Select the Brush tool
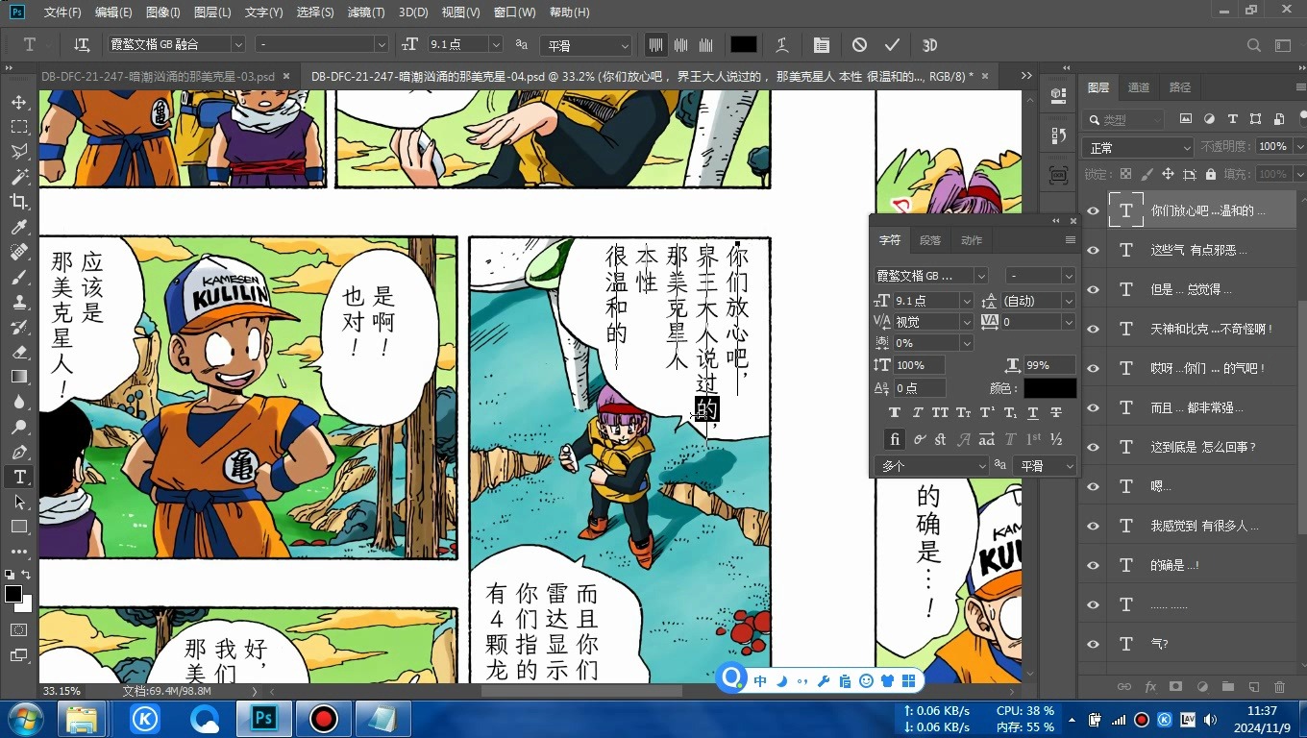The width and height of the screenshot is (1307, 738). click(18, 277)
